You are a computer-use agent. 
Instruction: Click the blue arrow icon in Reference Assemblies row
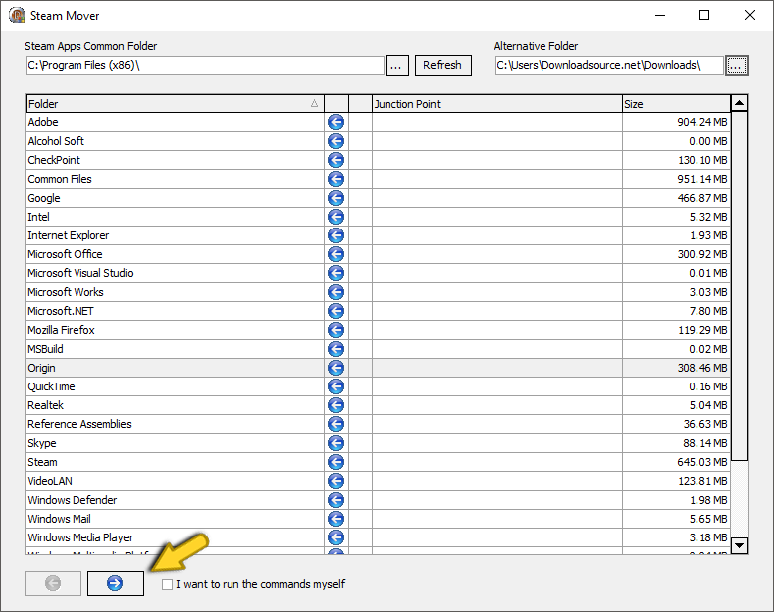click(x=336, y=424)
